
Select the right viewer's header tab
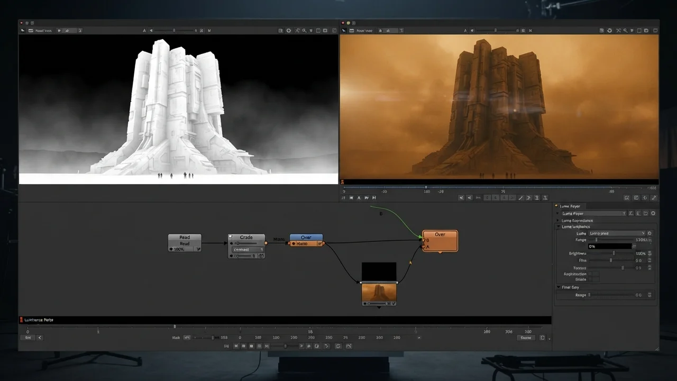point(364,31)
